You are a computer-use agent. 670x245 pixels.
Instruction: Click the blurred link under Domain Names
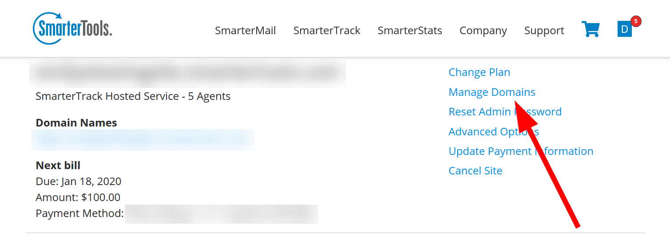142,140
